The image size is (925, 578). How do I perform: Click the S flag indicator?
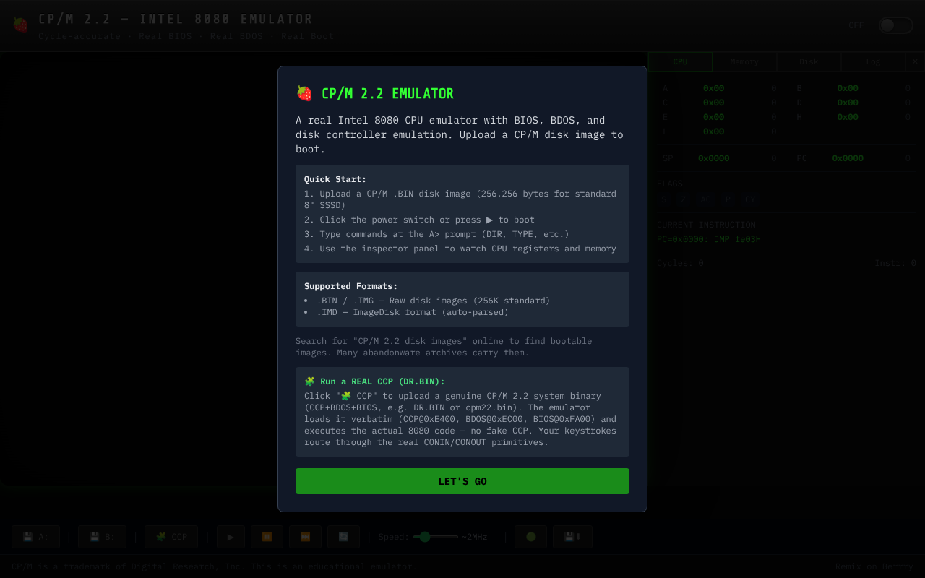pos(663,199)
